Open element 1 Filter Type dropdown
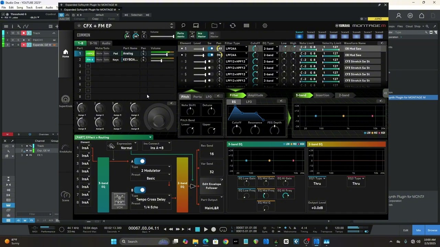Screen dimensions: 440x247 point(236,49)
